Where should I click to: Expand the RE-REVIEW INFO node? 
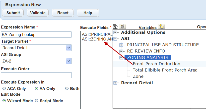[x=121, y=51]
